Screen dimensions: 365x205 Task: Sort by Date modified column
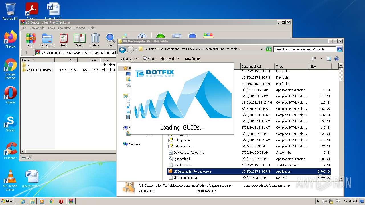(x=257, y=67)
